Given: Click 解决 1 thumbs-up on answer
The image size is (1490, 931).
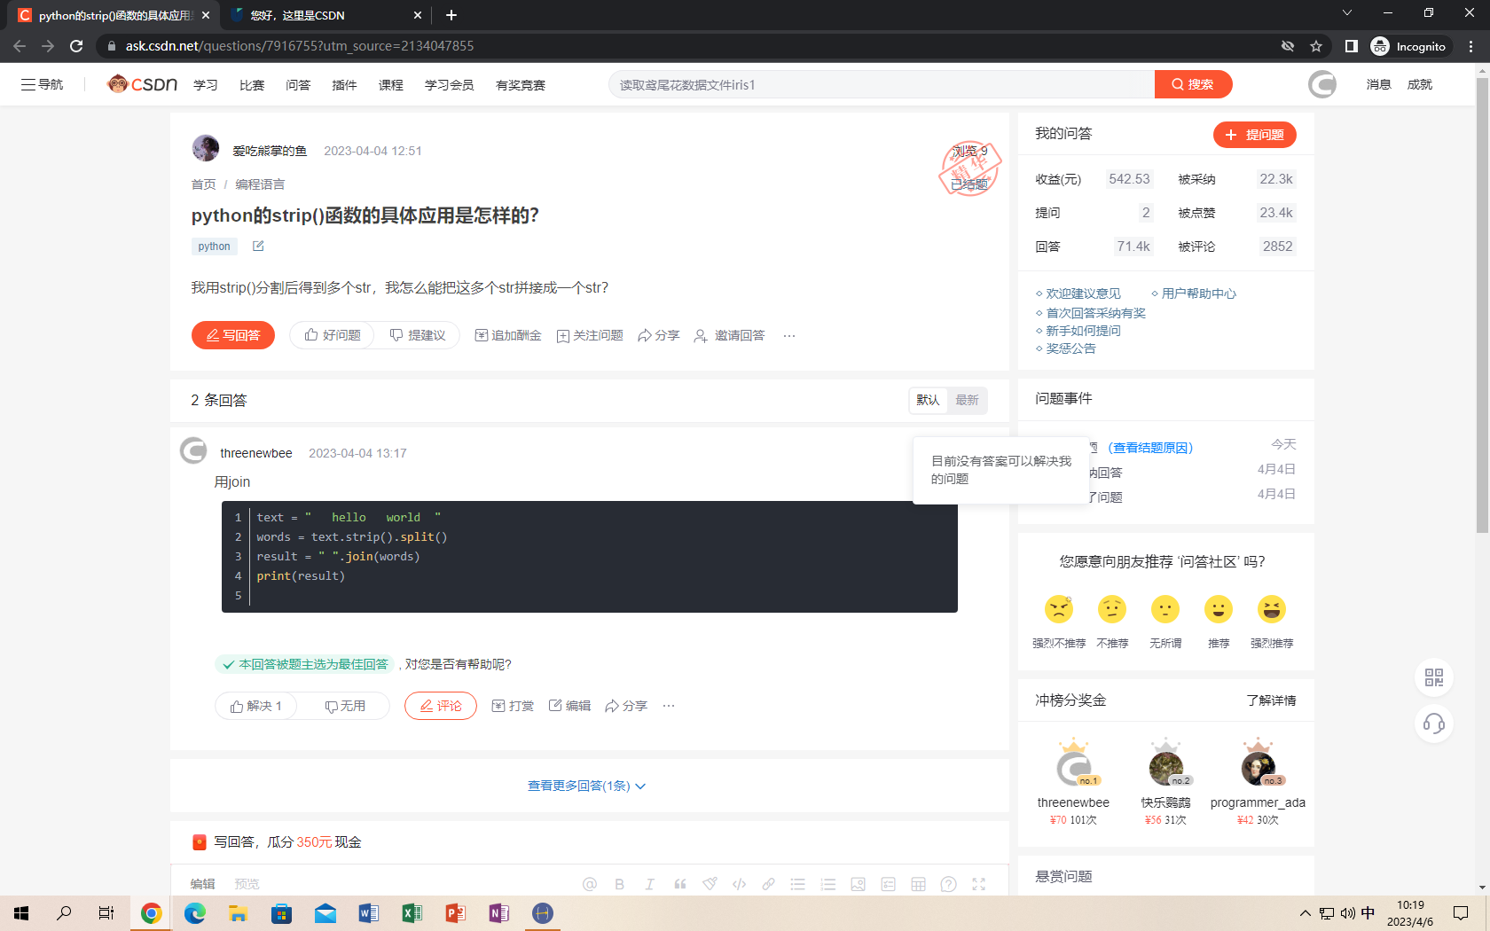Looking at the screenshot, I should [x=255, y=706].
